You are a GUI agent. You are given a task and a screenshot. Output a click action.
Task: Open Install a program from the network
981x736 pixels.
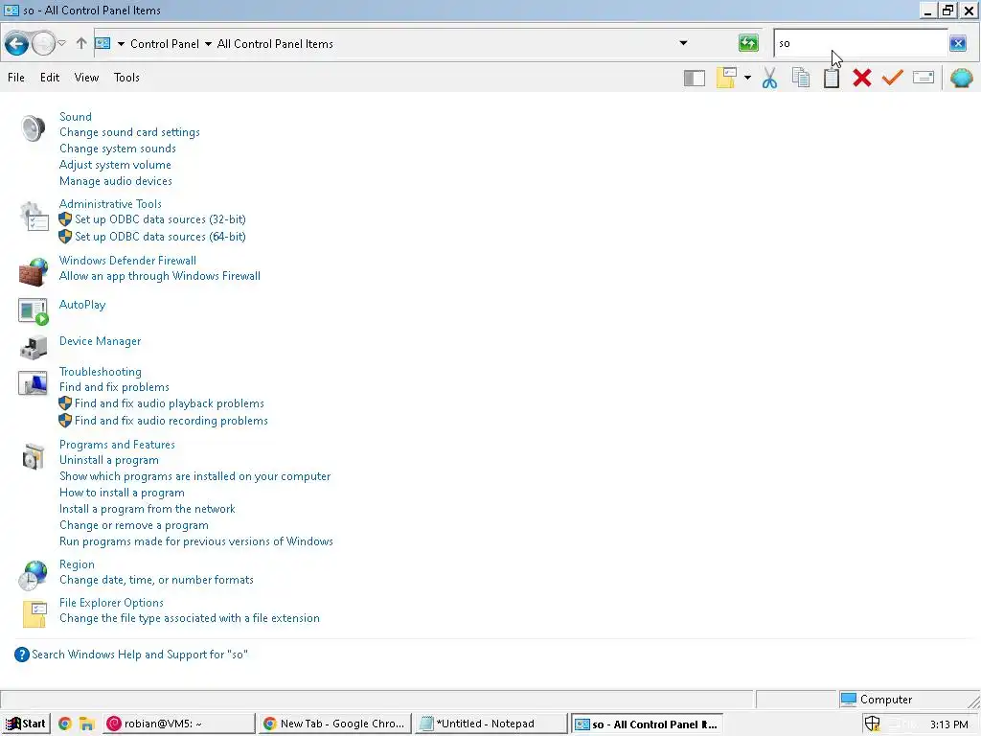147,510
